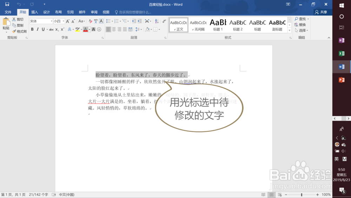Apply the 标题 1 heading style
351x198 pixels.
(x=218, y=25)
